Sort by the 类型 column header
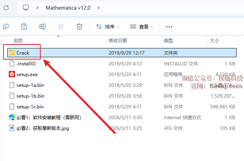The width and height of the screenshot is (244, 161). click(168, 40)
